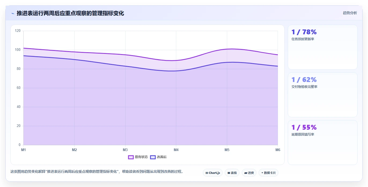Click the 原有状态 legend label
Screen dimensions: 368x187
[141, 157]
